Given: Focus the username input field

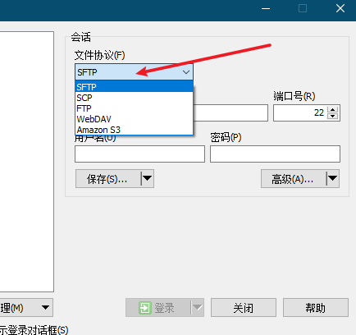Looking at the screenshot, I should [139, 154].
